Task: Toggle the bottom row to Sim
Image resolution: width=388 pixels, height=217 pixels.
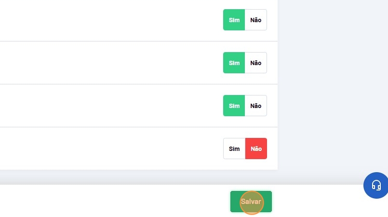Action: [x=234, y=149]
